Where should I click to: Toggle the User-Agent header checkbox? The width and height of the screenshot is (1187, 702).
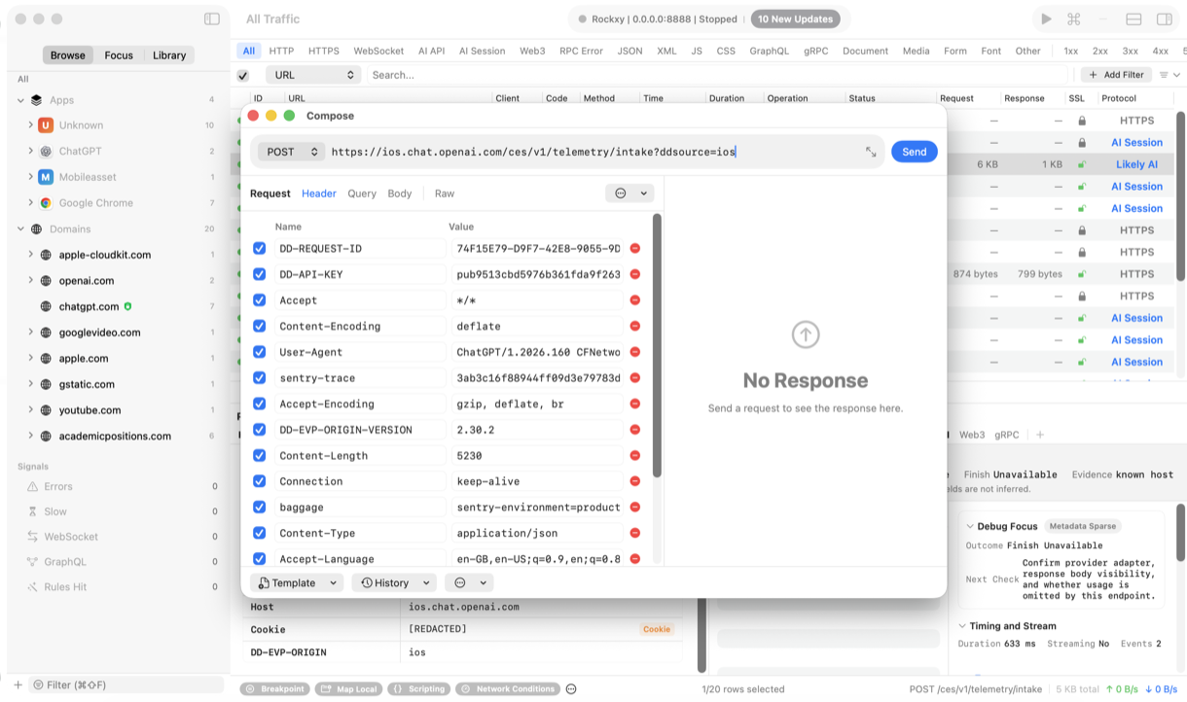[x=260, y=352]
